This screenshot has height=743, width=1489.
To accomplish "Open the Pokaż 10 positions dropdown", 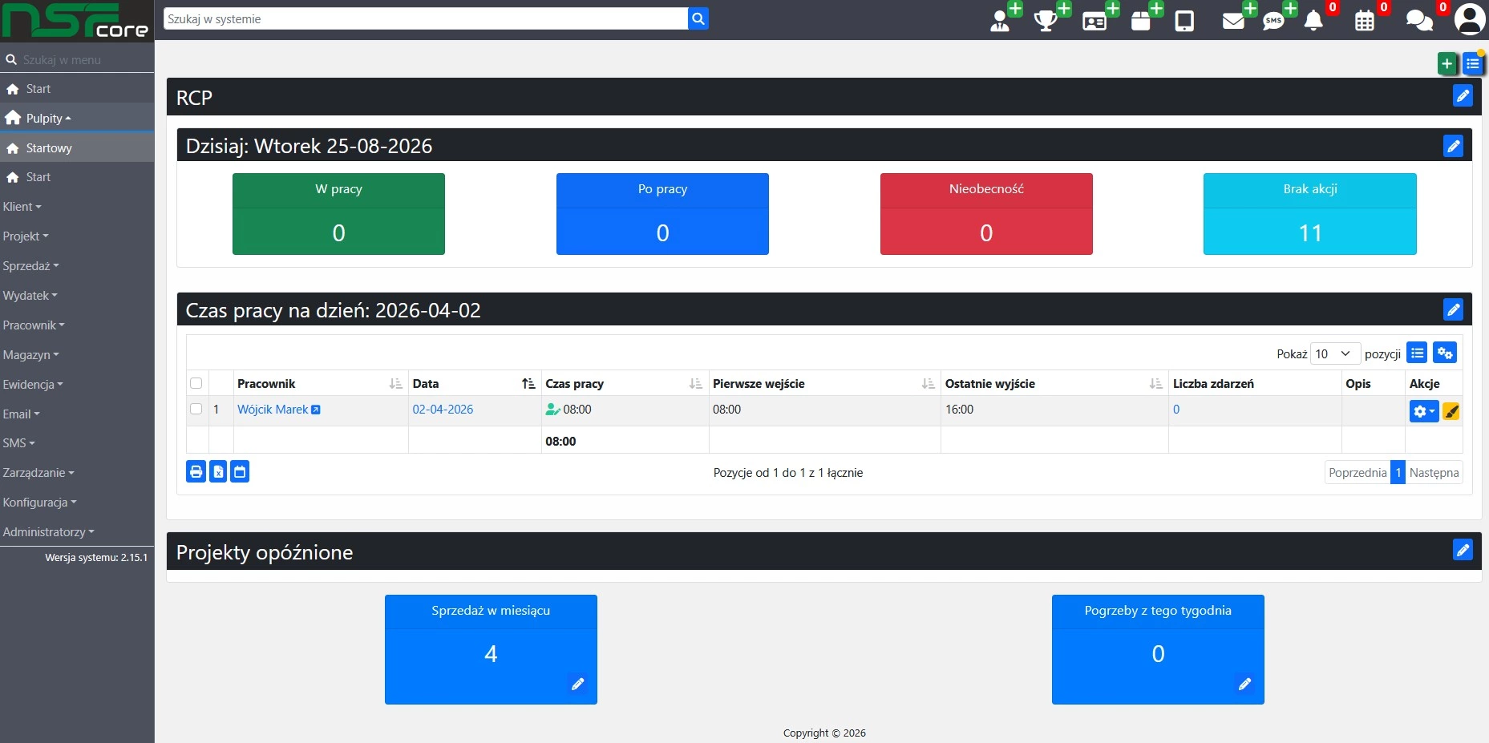I will (x=1335, y=353).
